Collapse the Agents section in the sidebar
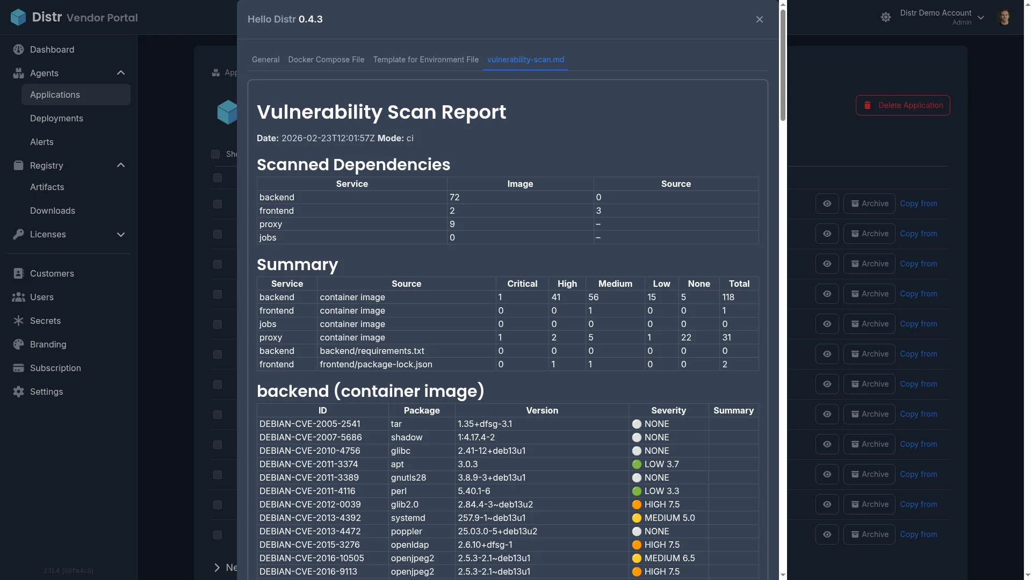The height and width of the screenshot is (580, 1032). click(x=120, y=73)
